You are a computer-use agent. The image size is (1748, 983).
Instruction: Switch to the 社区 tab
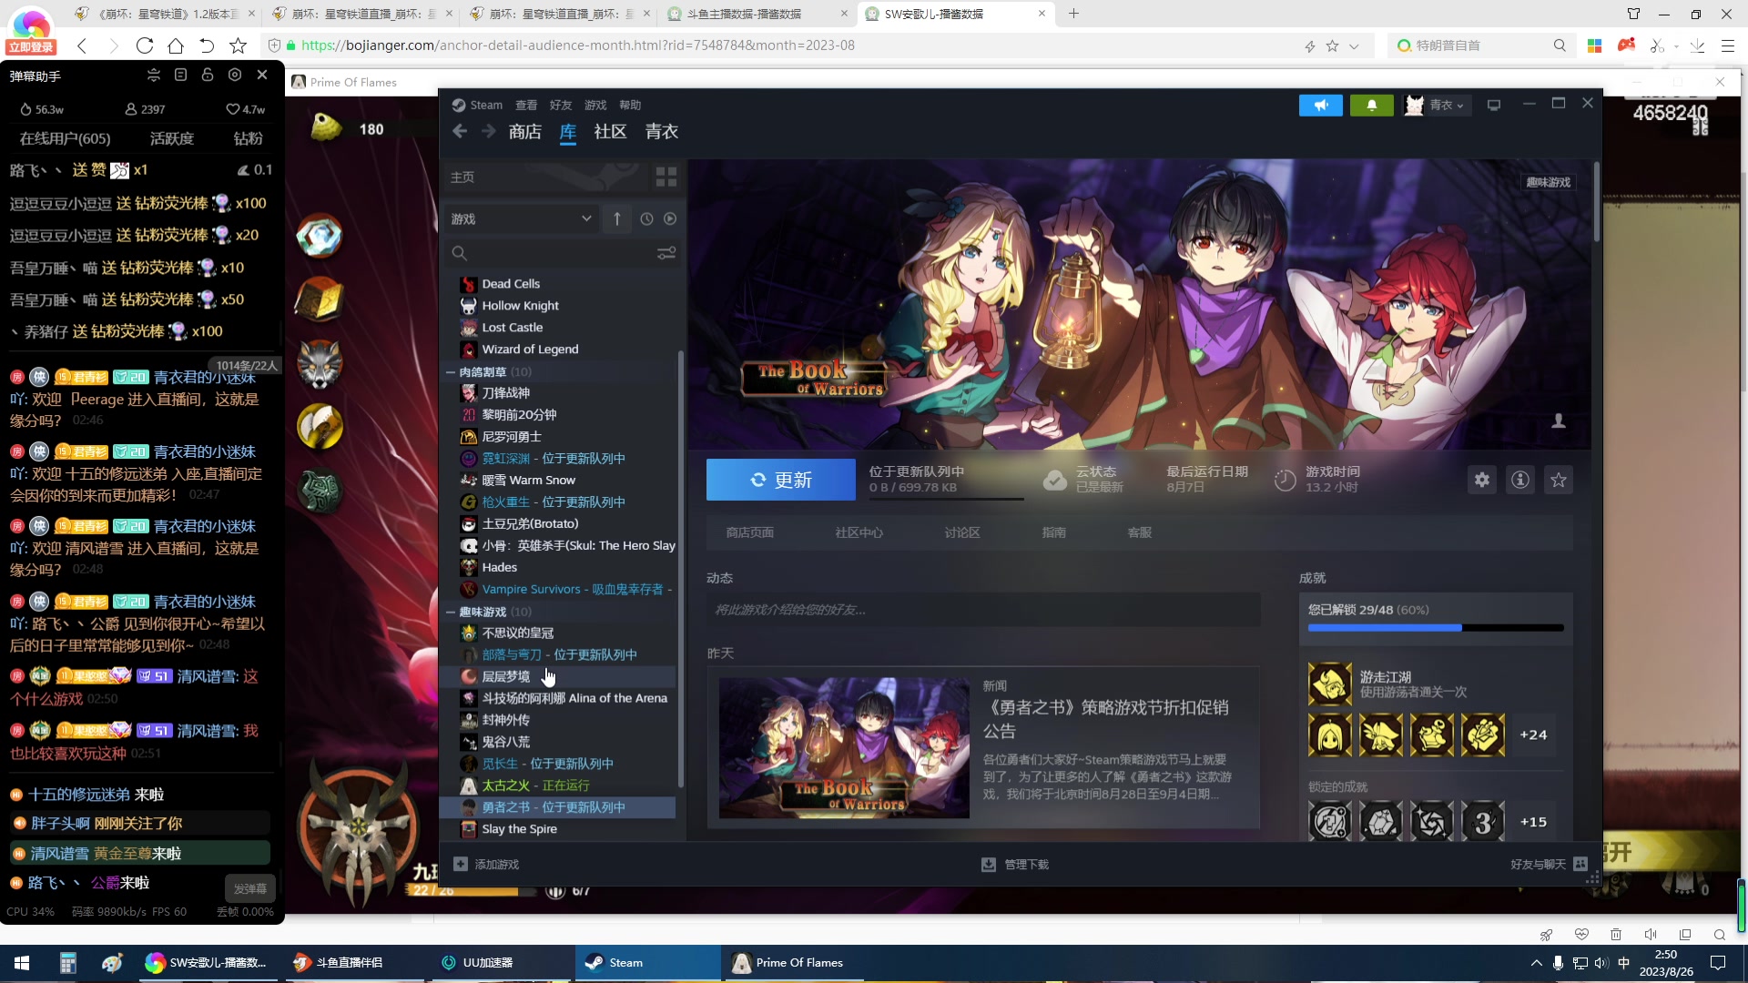pyautogui.click(x=610, y=132)
